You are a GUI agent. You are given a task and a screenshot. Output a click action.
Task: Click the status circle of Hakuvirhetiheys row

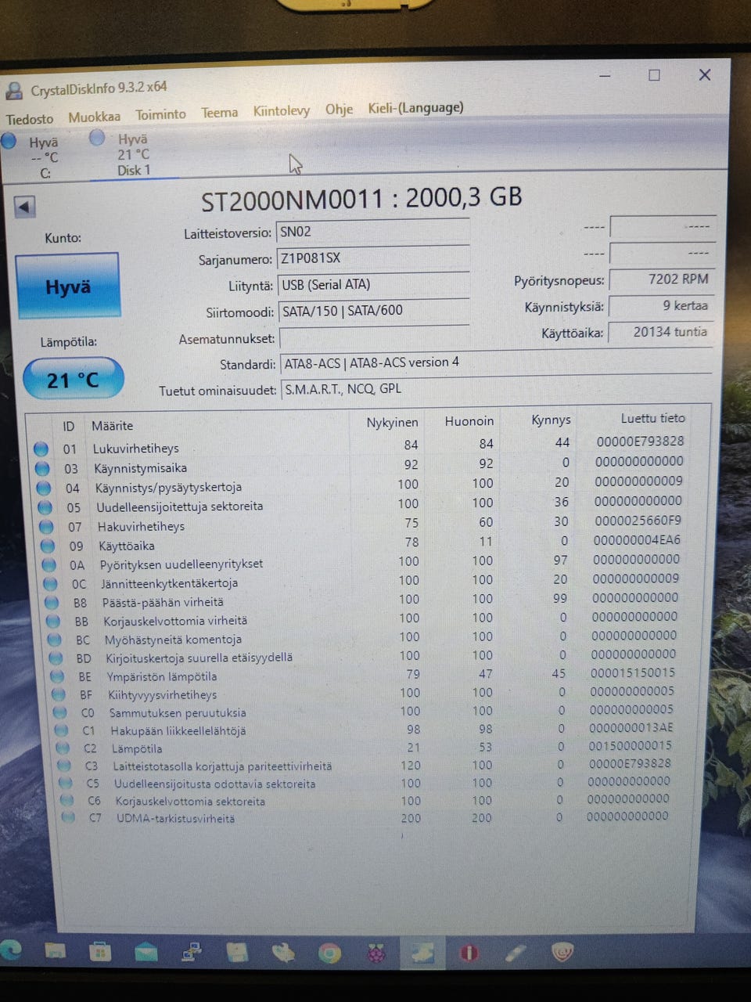pos(46,527)
